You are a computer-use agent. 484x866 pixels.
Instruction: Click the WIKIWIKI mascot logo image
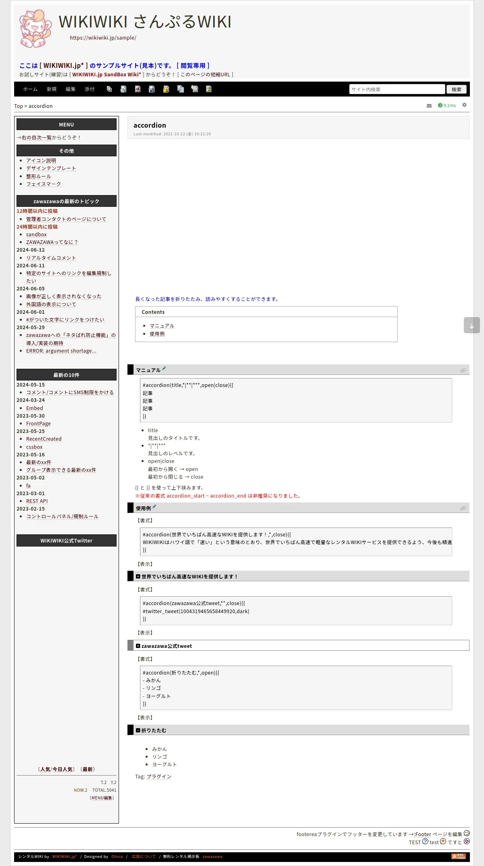36,29
